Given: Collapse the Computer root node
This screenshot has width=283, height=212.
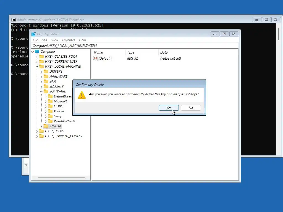Looking at the screenshot, I should [33, 52].
